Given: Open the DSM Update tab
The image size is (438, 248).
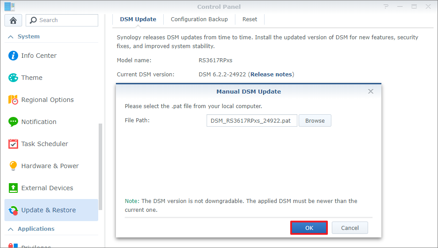Looking at the screenshot, I should (x=138, y=19).
